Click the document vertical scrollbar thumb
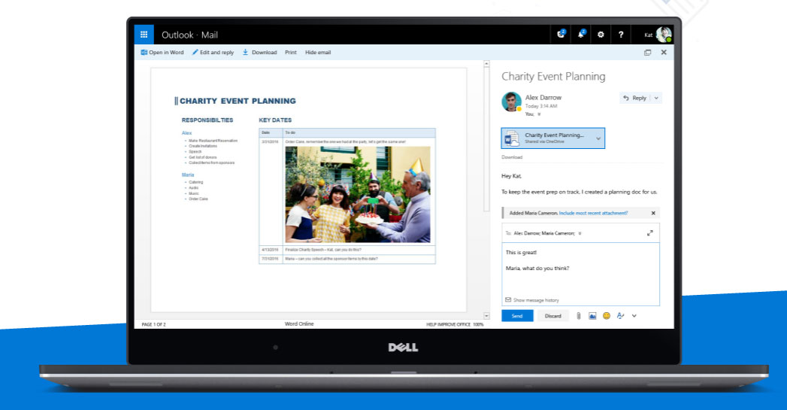This screenshot has height=410, width=787. [486, 140]
